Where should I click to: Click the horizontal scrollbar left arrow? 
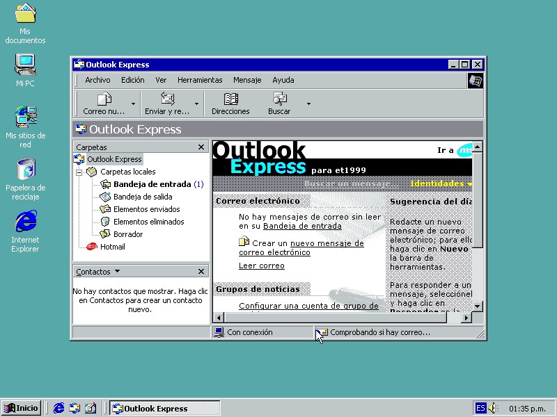219,318
